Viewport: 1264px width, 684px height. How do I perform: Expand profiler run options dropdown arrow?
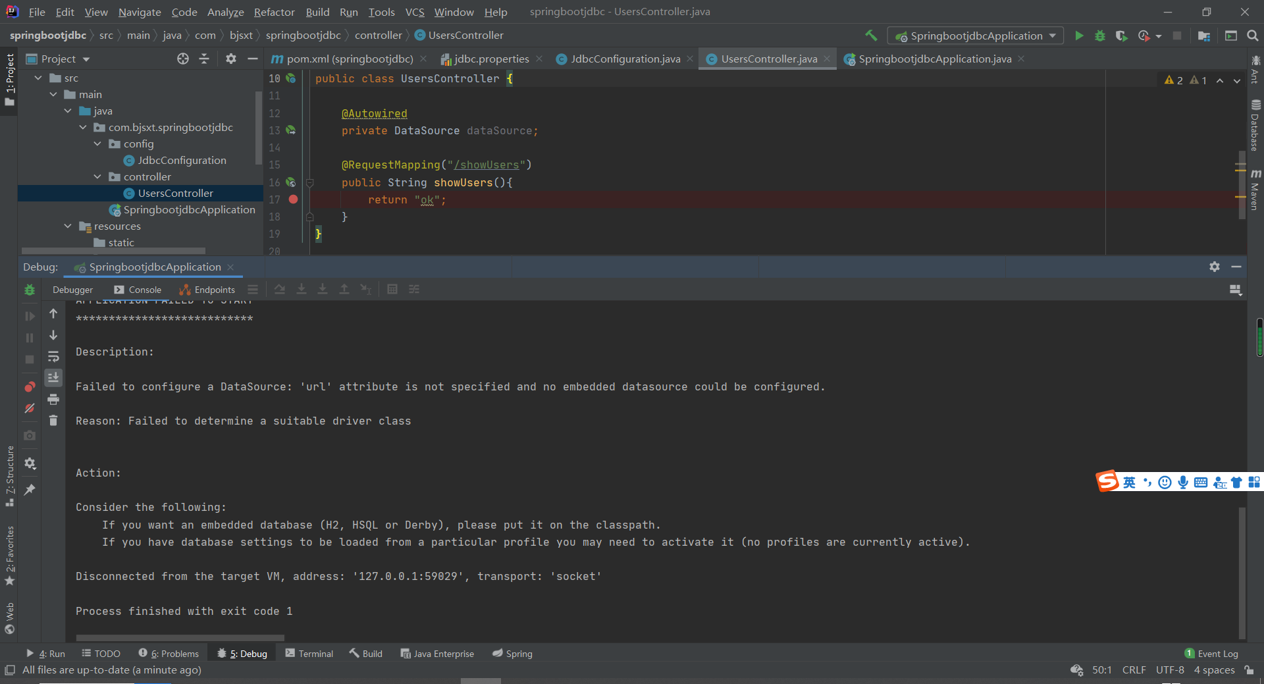click(x=1159, y=36)
